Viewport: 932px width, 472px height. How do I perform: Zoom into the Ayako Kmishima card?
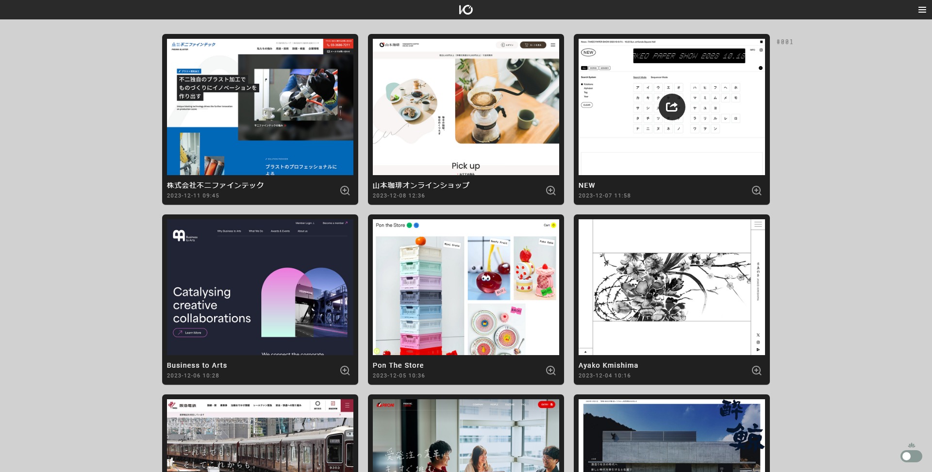coord(757,371)
